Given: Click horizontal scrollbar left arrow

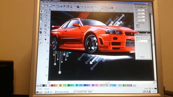Looking at the screenshot, I should (x=49, y=82).
